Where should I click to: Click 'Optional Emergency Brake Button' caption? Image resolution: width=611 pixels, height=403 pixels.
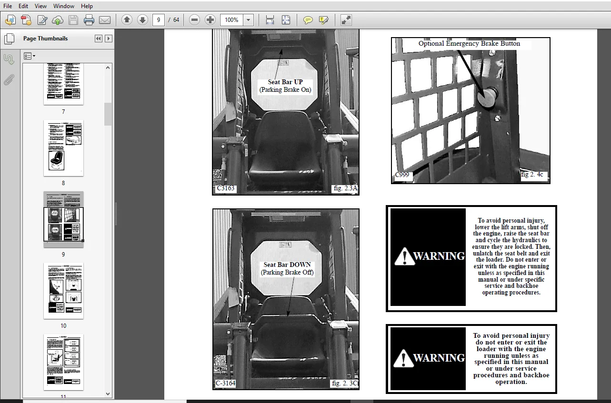click(x=469, y=43)
